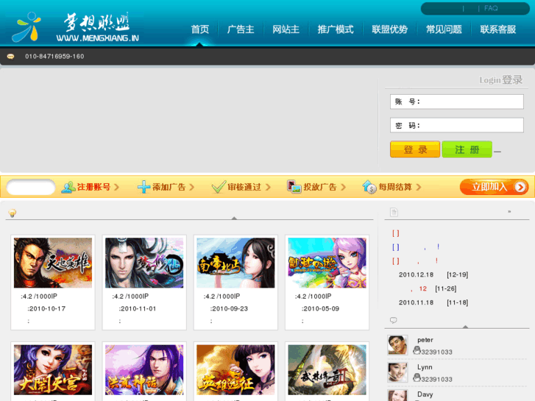The height and width of the screenshot is (401, 535).
Task: Click the chat bubble icon beside phone number
Action: 11,57
